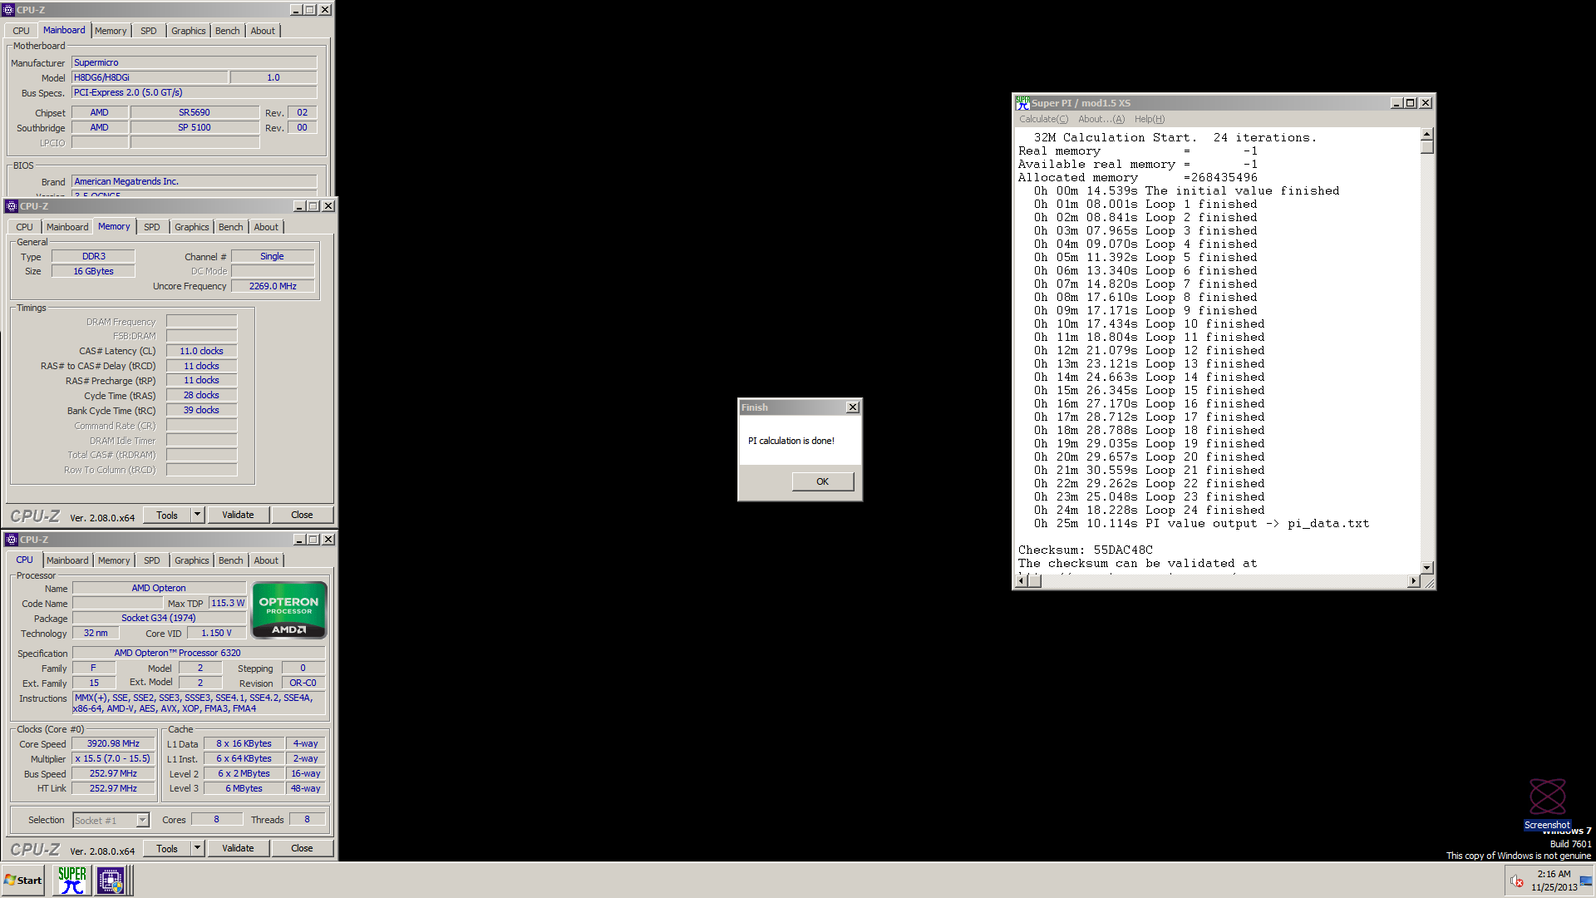Open the Screenshot desktop shortcut
The width and height of the screenshot is (1596, 898).
pyautogui.click(x=1547, y=803)
